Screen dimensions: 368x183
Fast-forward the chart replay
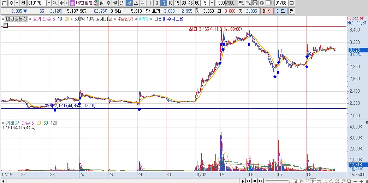tap(261, 181)
